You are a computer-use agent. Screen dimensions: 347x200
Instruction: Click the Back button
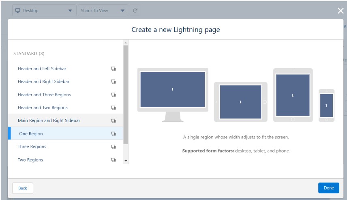click(x=23, y=188)
